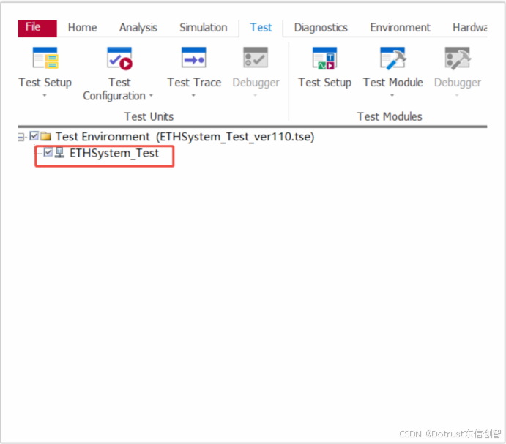Switch to the Analysis tab
Screen dimensions: 506x444
point(138,28)
